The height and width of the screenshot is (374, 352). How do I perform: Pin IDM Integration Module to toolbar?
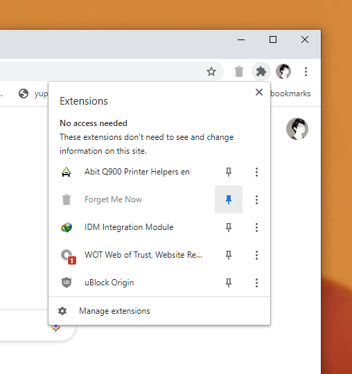(229, 227)
